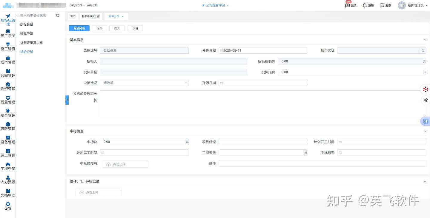Image resolution: width=430 pixels, height=218 pixels.
Task: Close the 标后分析 tab
Action: coord(122,16)
